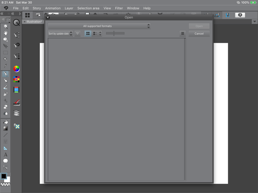Open the Color Set palette icon

(x=16, y=79)
